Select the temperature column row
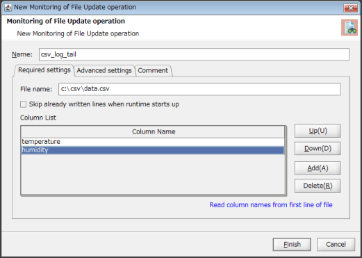The image size is (362, 258). coord(153,142)
